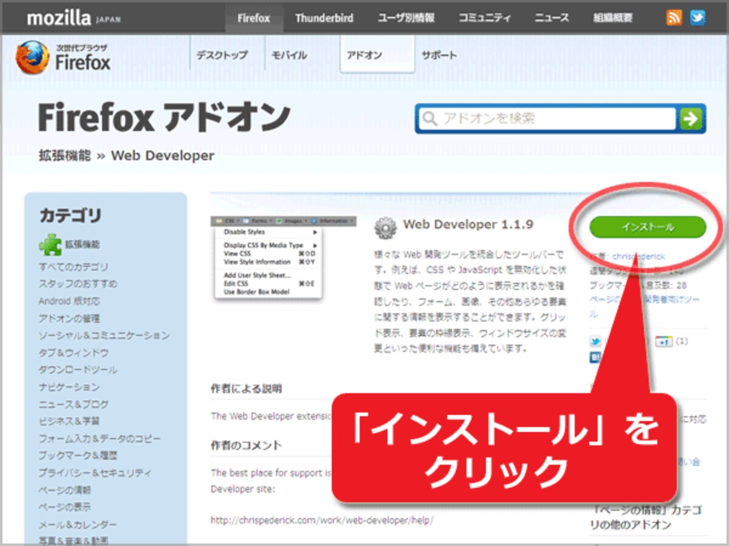This screenshot has width=729, height=546.
Task: Click the Twitter share button under details
Action: [595, 342]
